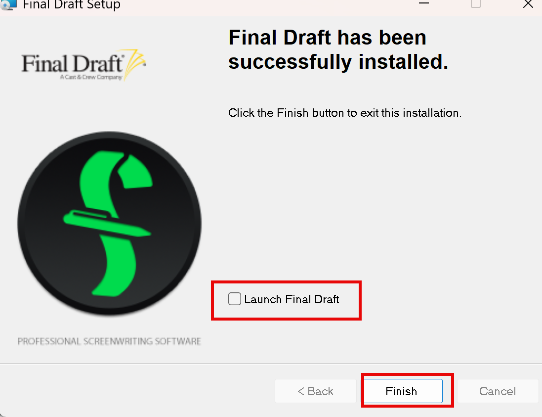
Task: Click the horizontal separator above the buttons
Action: (x=271, y=364)
